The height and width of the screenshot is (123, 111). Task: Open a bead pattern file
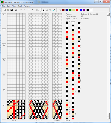[8, 10]
